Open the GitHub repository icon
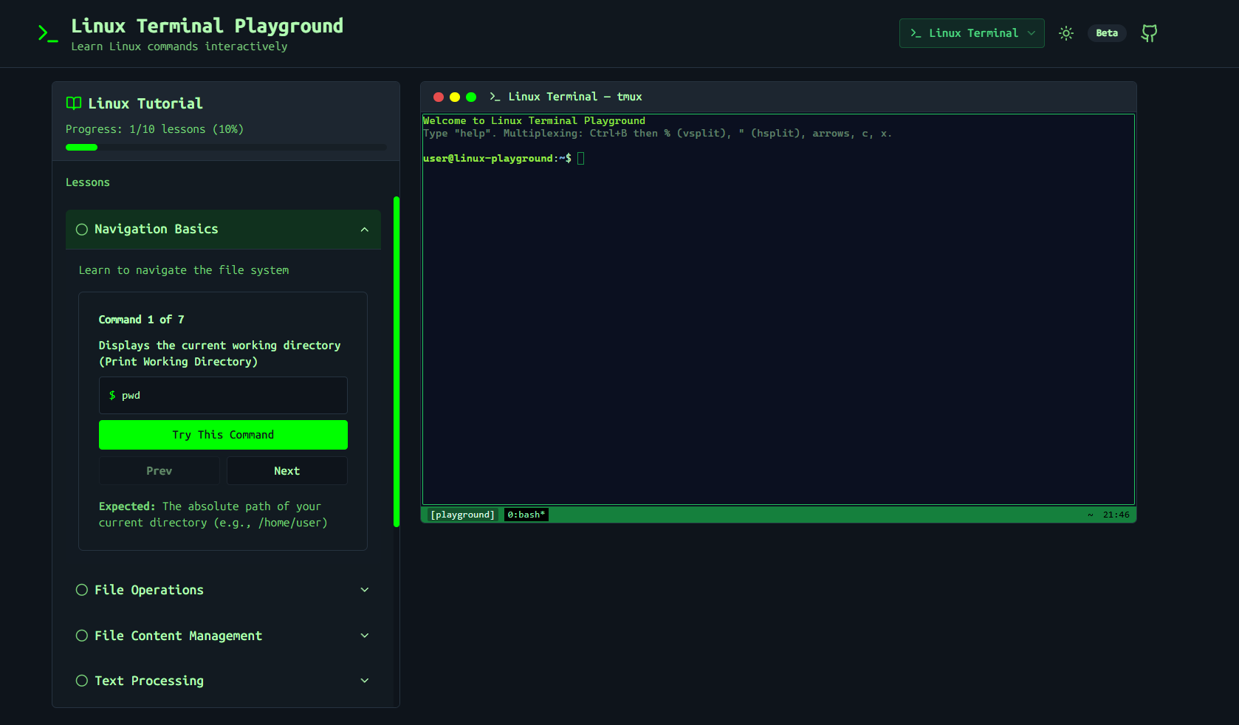1239x725 pixels. 1149,33
